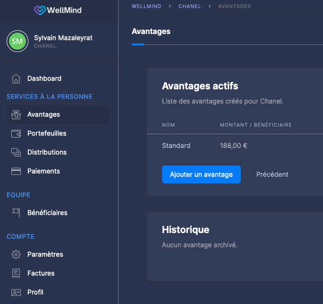The image size is (323, 304).
Task: Follow the WELLMIND breadcrumb link
Action: [x=146, y=6]
